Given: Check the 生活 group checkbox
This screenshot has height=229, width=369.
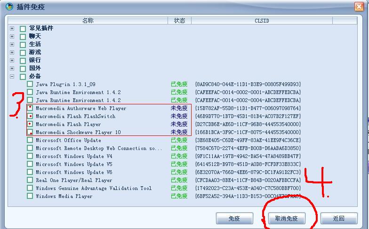Looking at the screenshot, I should pyautogui.click(x=23, y=45).
